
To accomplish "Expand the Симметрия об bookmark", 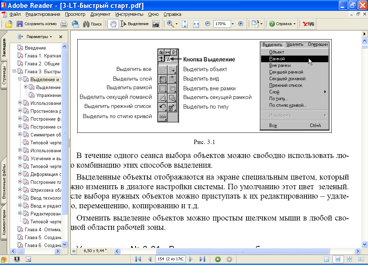I will pos(20,134).
